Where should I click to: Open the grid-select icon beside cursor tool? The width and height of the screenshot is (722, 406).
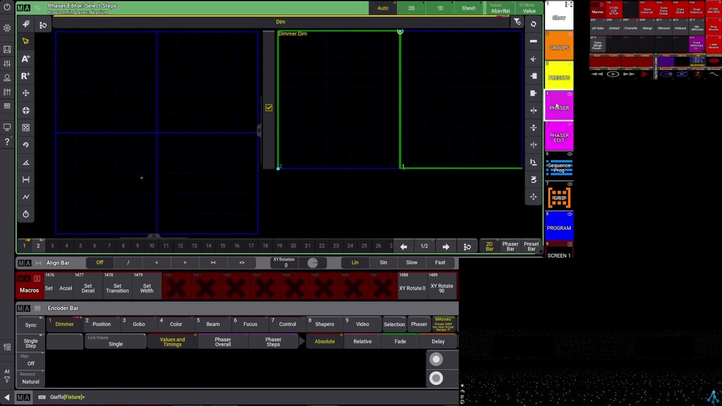[43, 25]
